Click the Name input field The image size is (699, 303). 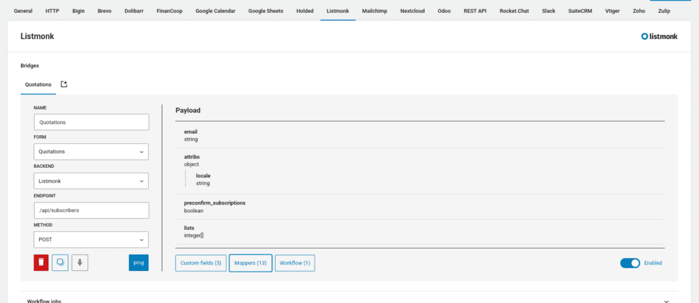point(91,122)
